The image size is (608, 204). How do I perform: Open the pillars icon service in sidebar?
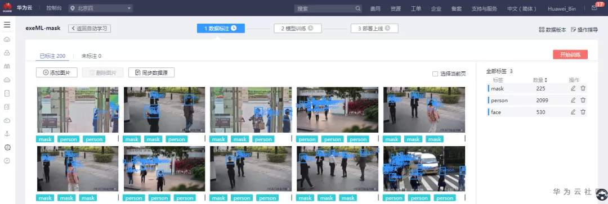tap(7, 66)
